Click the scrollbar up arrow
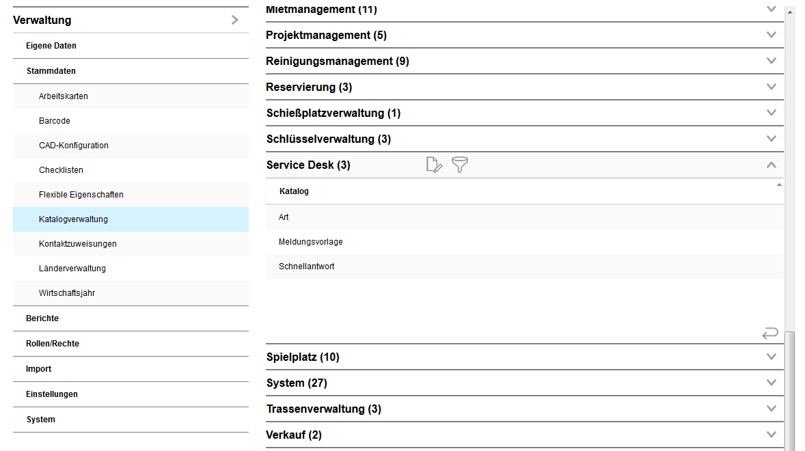Viewport: 805px width, 451px height. click(x=790, y=12)
